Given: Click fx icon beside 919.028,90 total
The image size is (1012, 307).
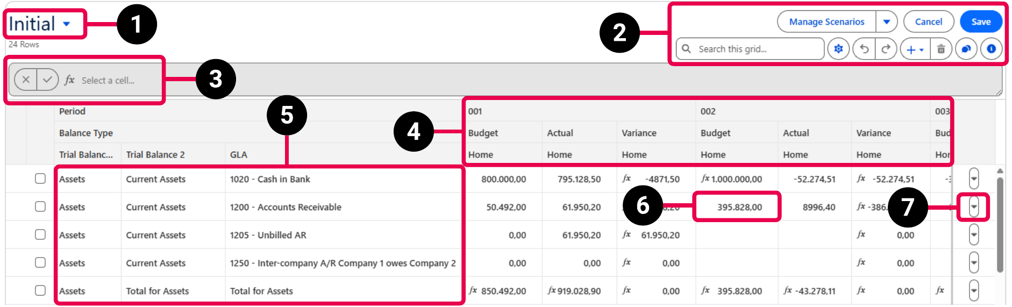Looking at the screenshot, I should coord(552,290).
